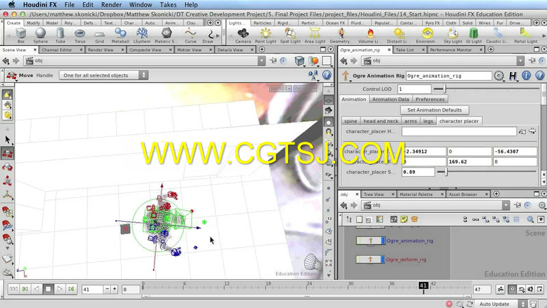547x308 pixels.
Task: Select the Tube shelf tool
Action: tap(60, 36)
